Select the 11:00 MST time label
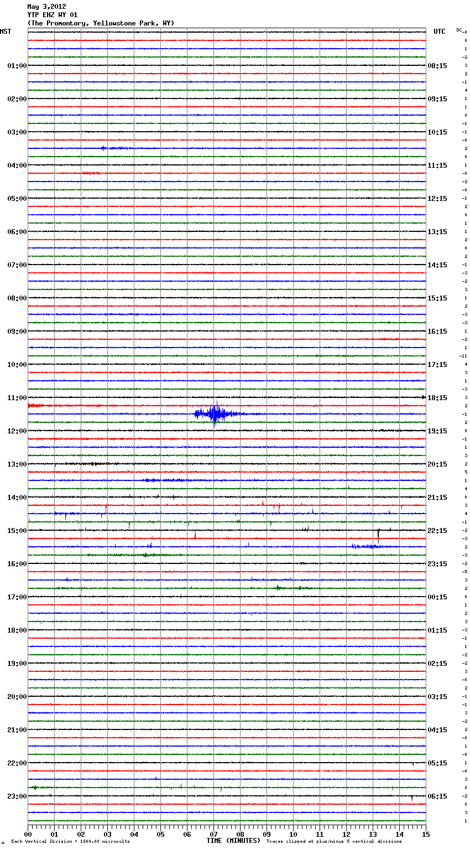The width and height of the screenshot is (470, 849). click(x=17, y=397)
